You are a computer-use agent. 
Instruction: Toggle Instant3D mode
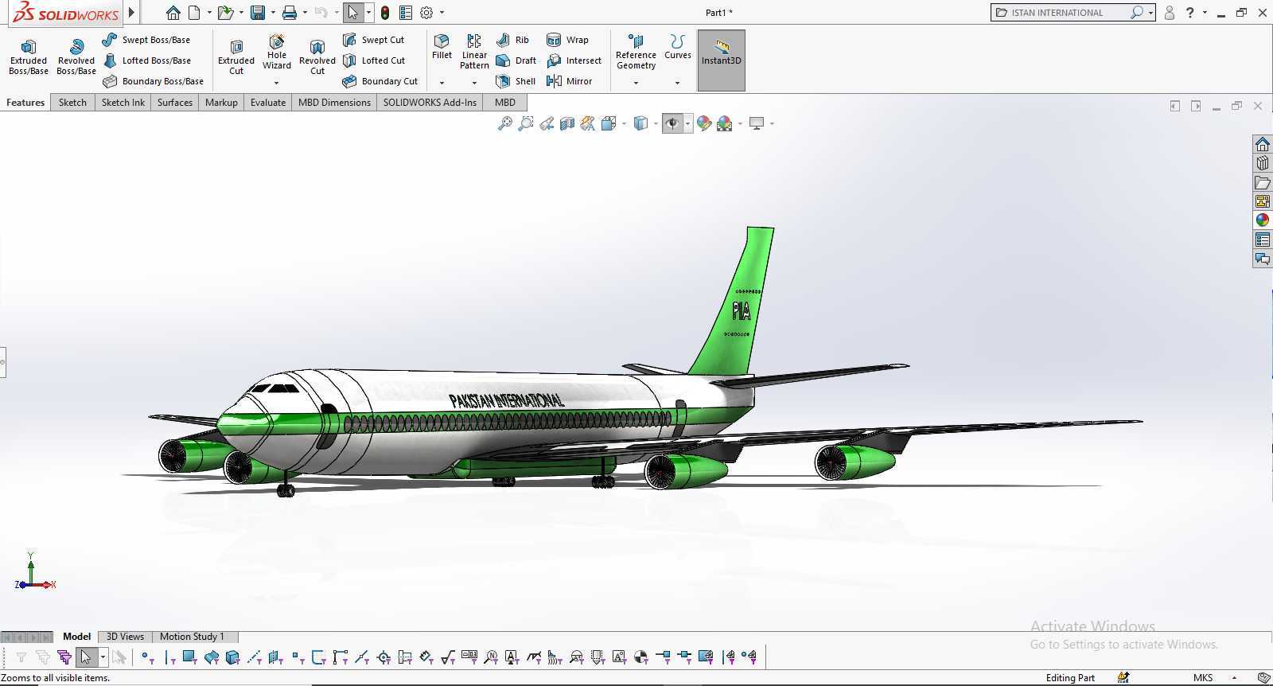[722, 60]
